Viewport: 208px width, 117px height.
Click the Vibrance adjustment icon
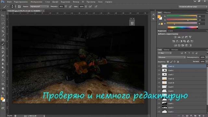click(190, 37)
